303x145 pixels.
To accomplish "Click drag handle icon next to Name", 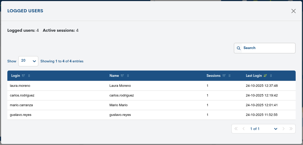I will point(128,76).
